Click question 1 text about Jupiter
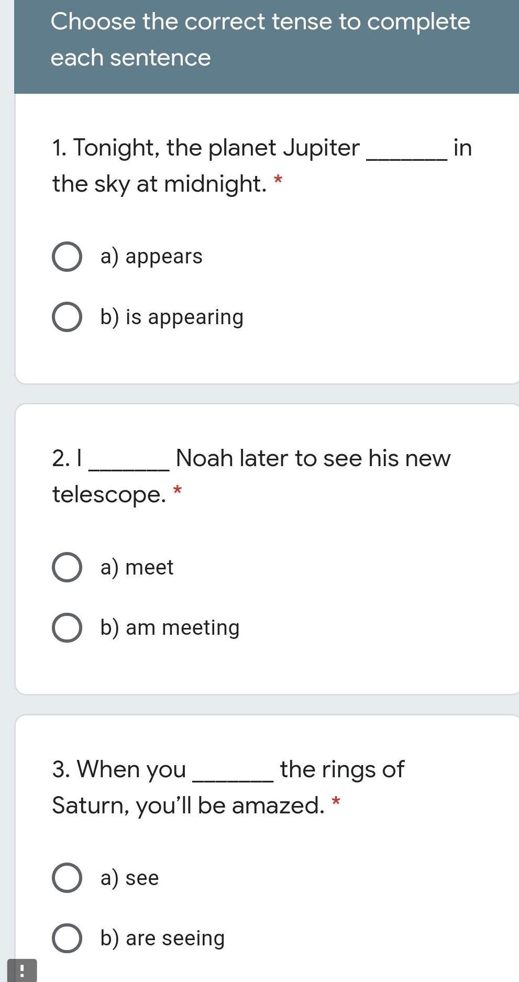Viewport: 519px width, 982px height. coord(262,165)
